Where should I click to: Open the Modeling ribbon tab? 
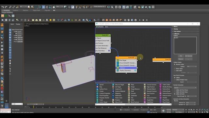(x=7, y=10)
